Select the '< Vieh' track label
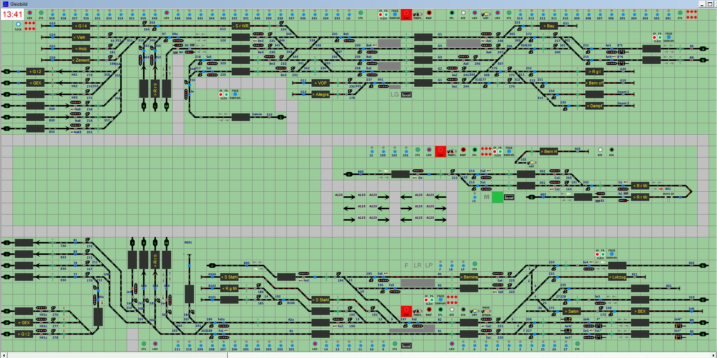 [x=81, y=37]
